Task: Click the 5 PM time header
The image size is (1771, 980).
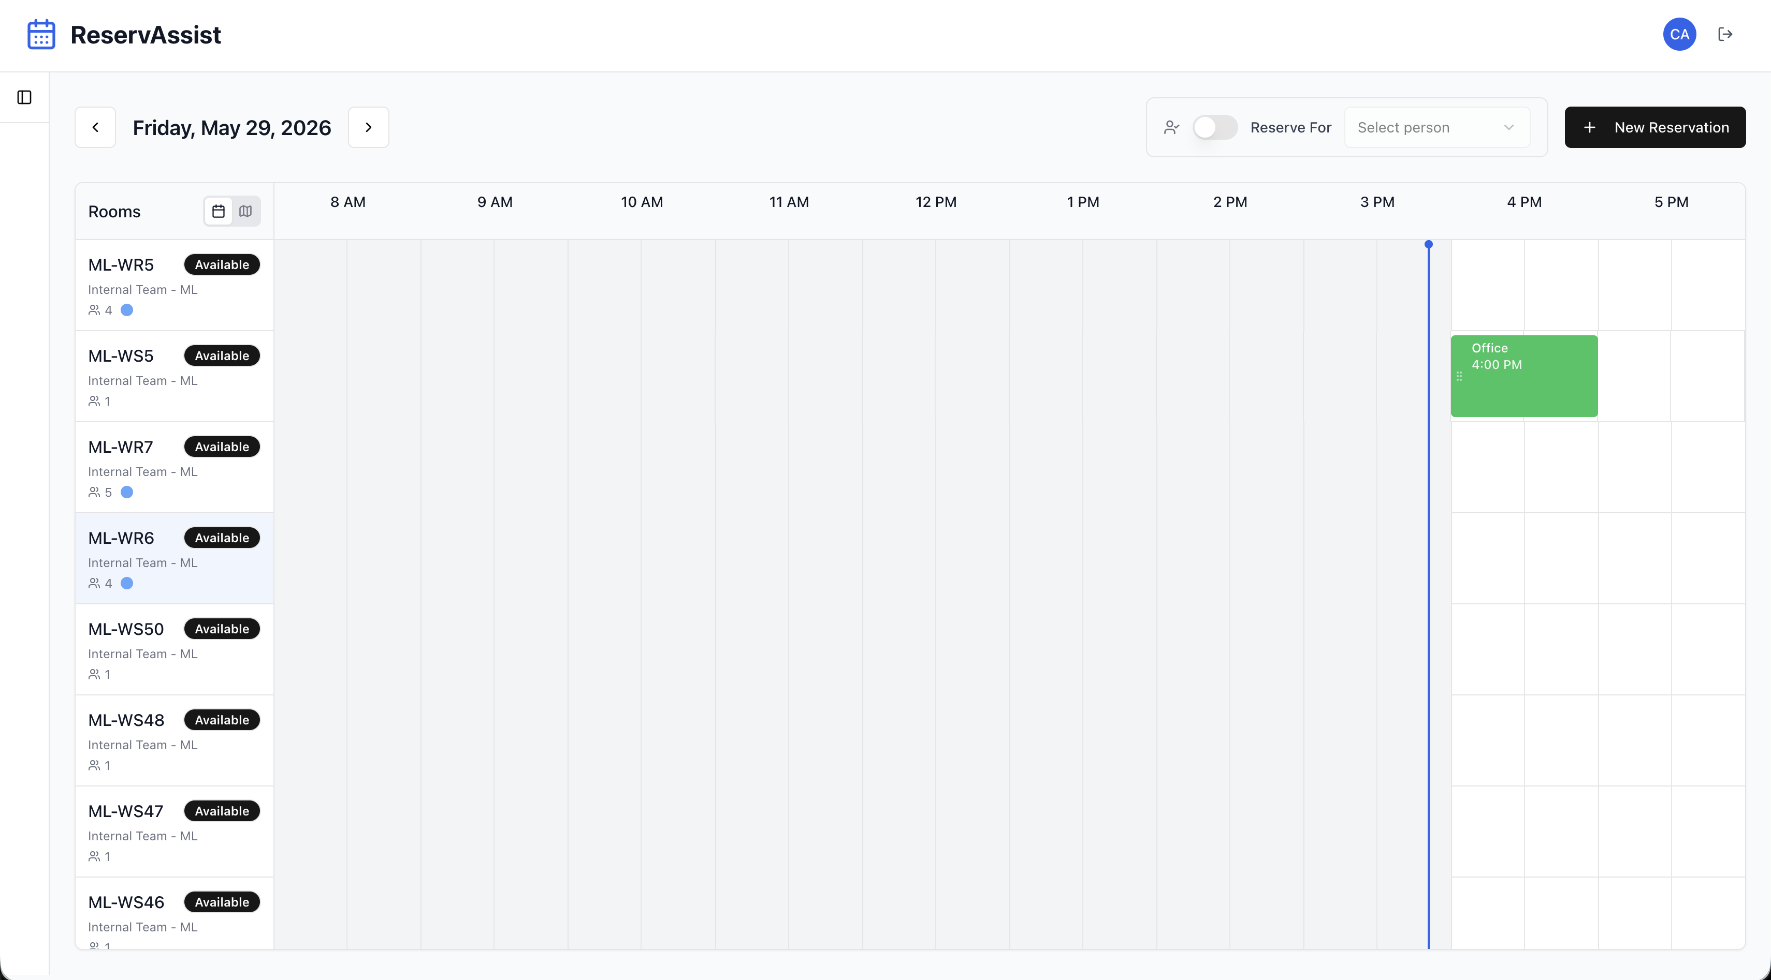Action: coord(1671,202)
